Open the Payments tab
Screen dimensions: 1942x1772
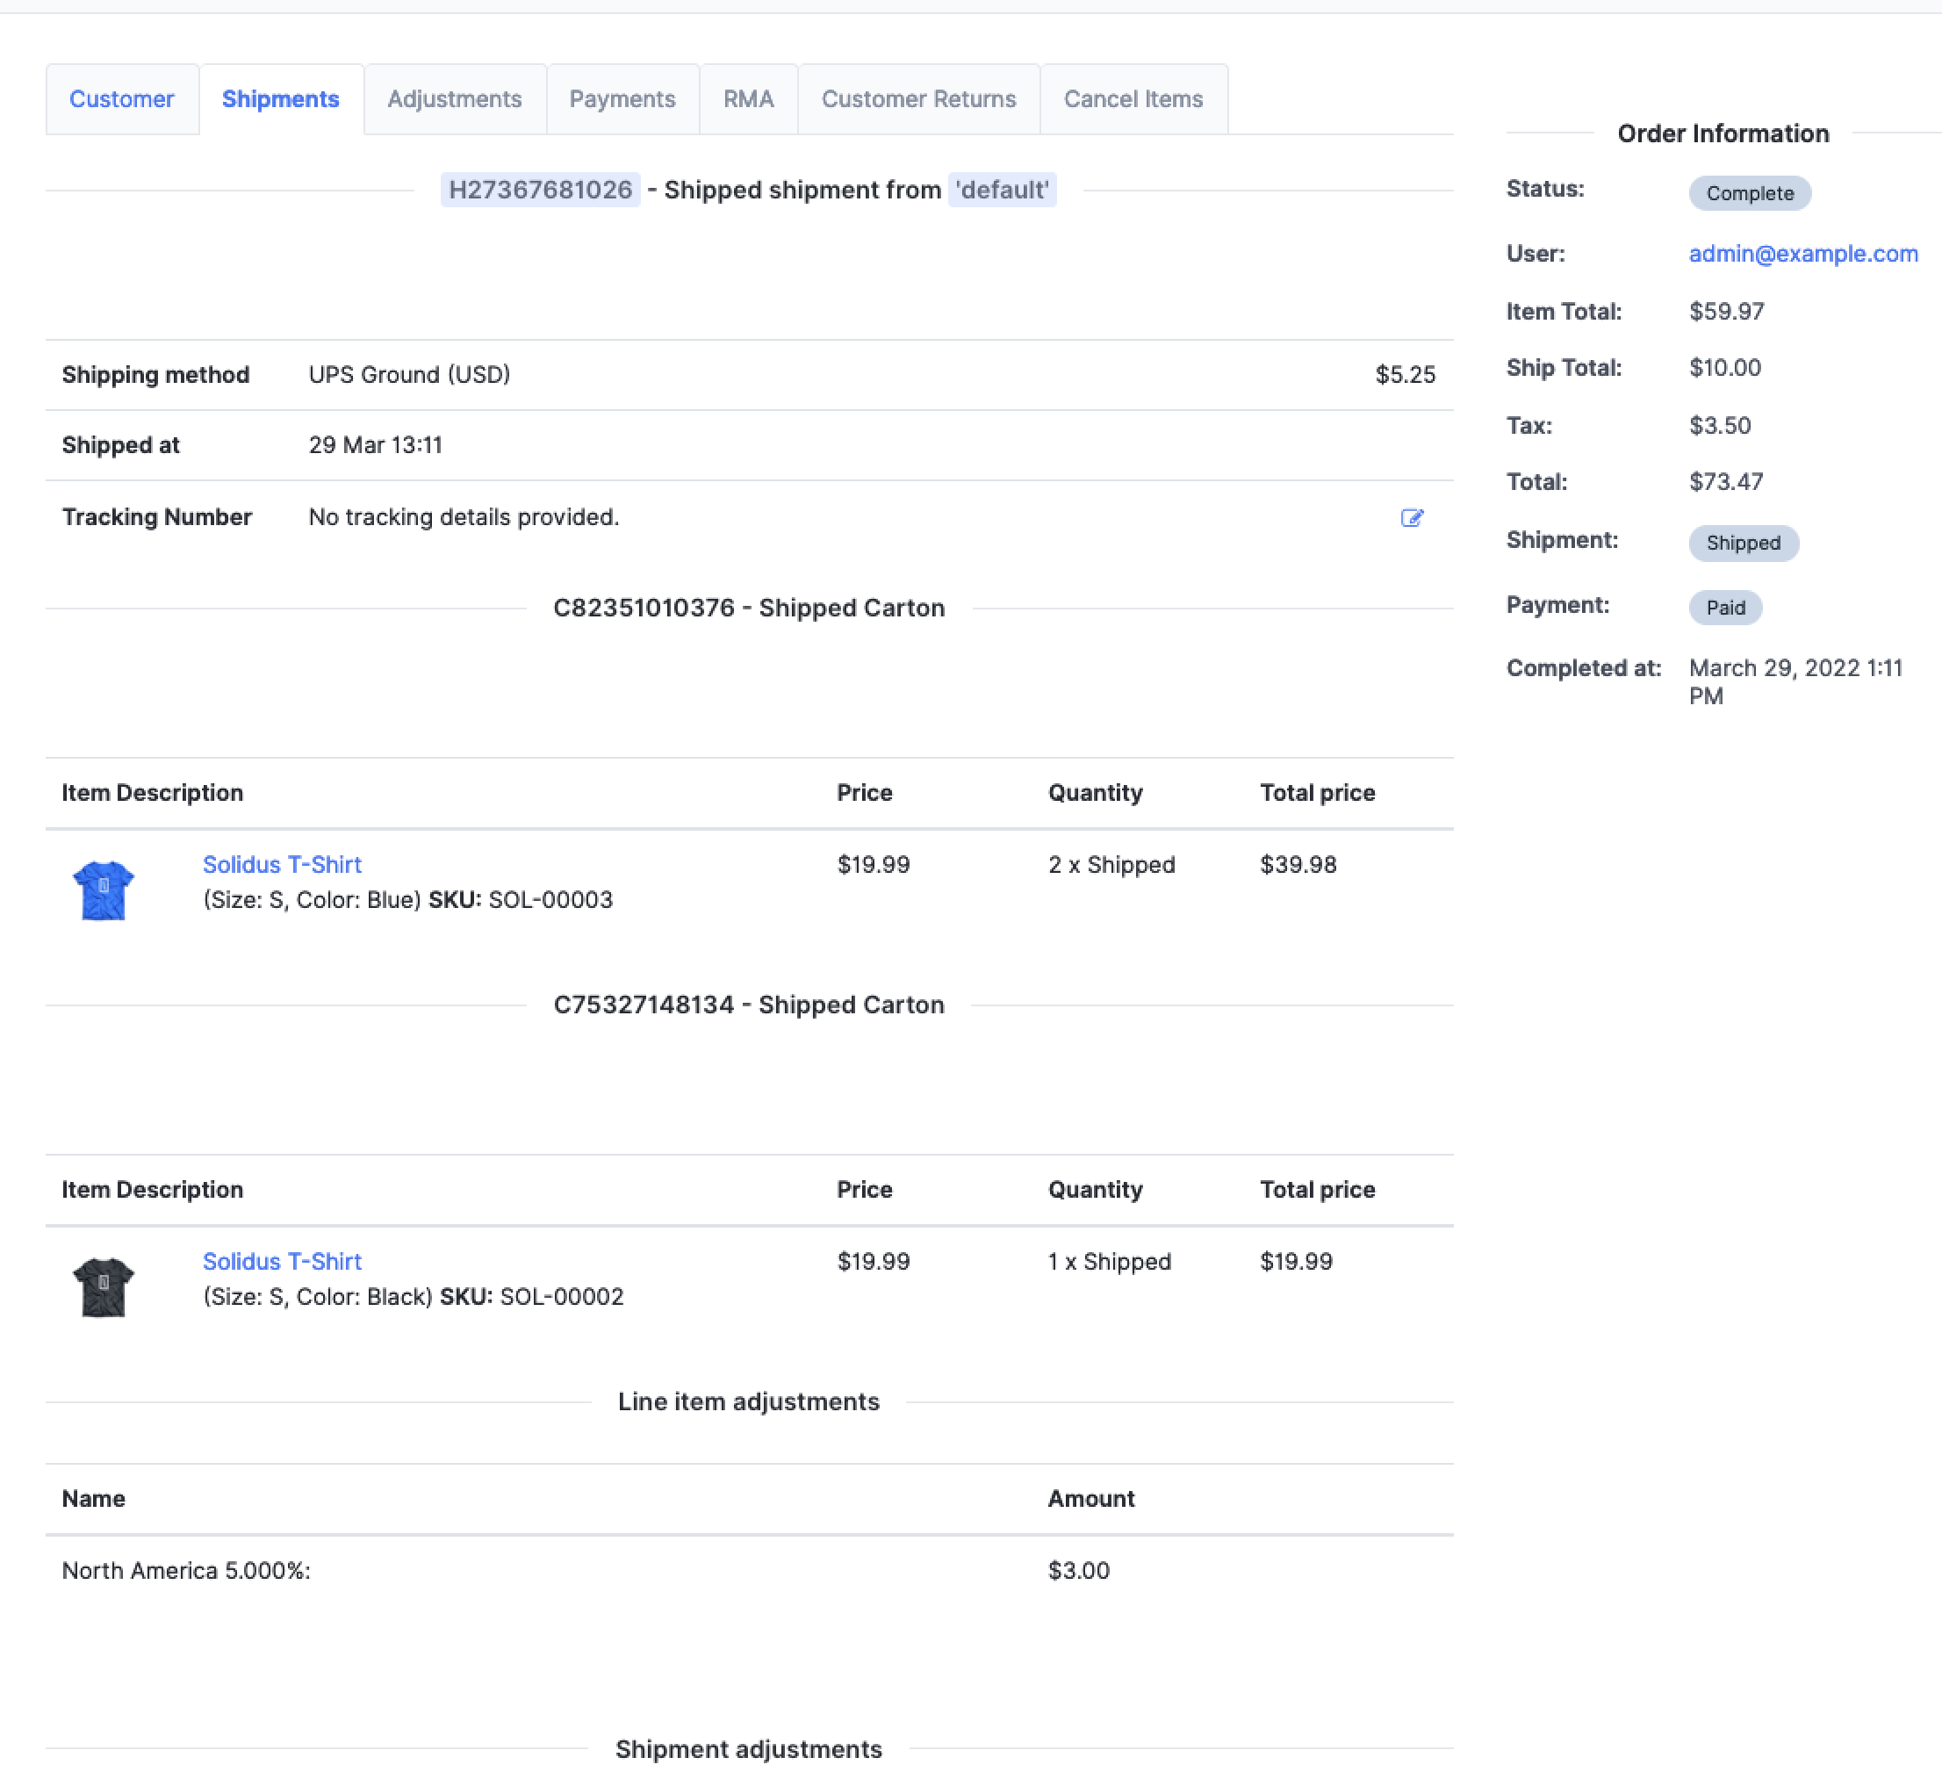pyautogui.click(x=622, y=99)
